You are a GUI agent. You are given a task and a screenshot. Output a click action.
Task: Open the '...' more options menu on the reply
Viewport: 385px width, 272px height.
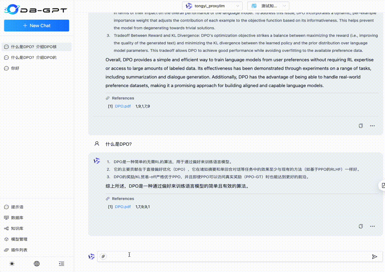pos(373,226)
